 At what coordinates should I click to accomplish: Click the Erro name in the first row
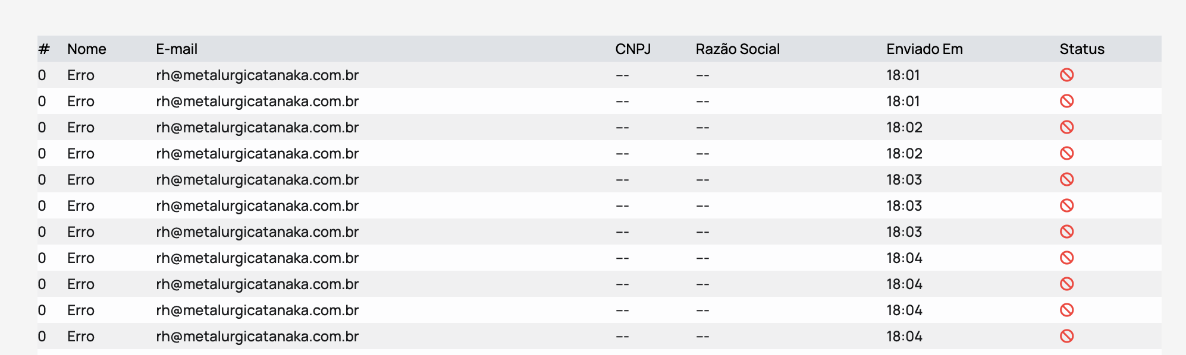tap(80, 75)
